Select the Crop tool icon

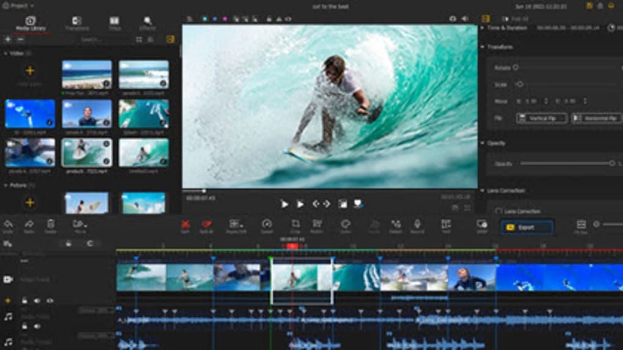[295, 224]
